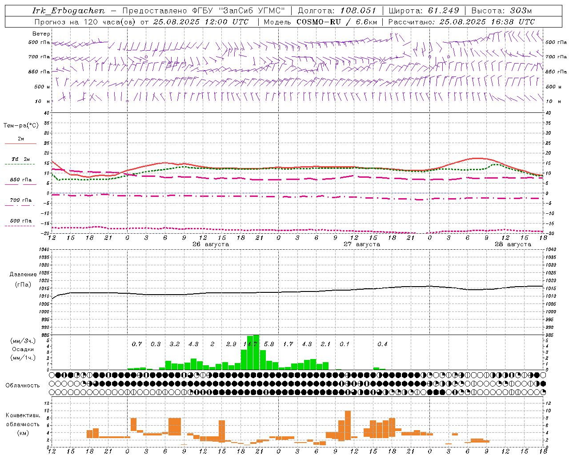This screenshot has width=569, height=455.
Task: Click the 500 гПа temperature legend line
Action: click(20, 226)
